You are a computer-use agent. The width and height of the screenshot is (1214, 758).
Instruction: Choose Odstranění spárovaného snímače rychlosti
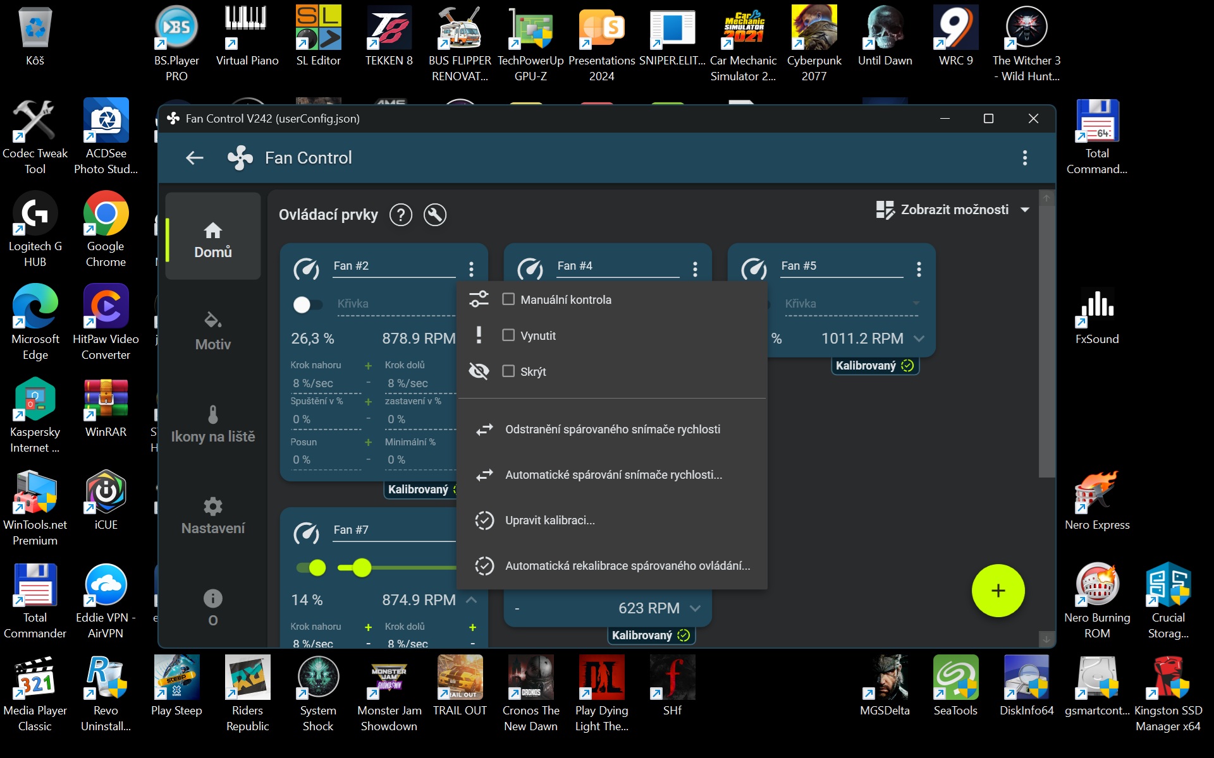612,430
